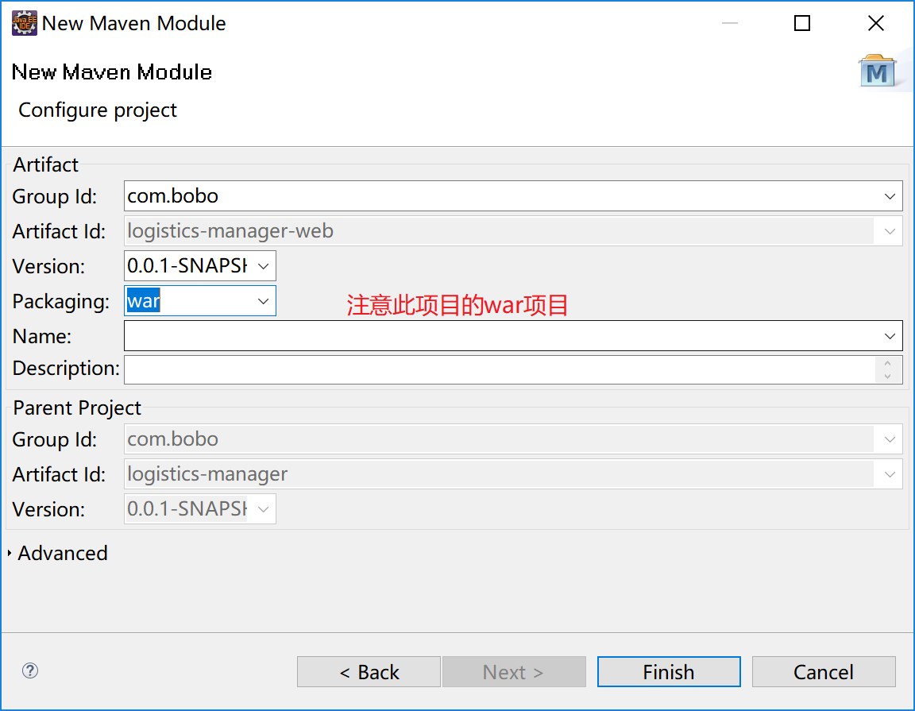Open the Artifact Version dropdown arrow

click(x=263, y=266)
